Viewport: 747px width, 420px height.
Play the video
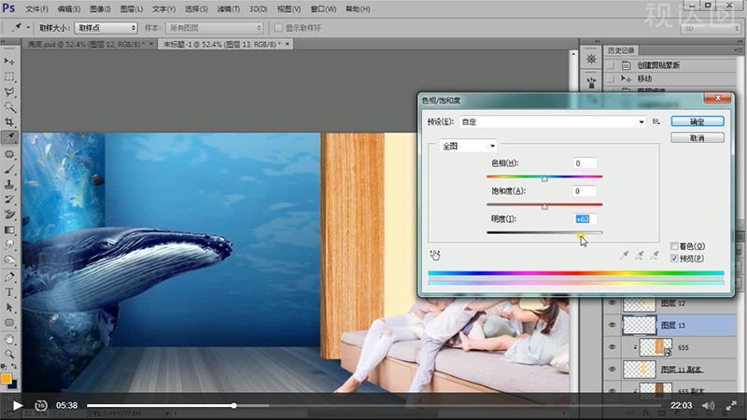pos(17,406)
